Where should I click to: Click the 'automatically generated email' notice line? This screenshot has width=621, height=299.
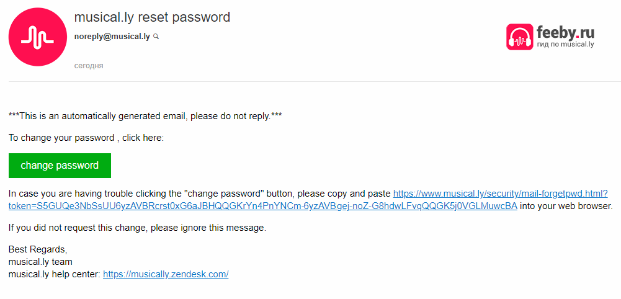146,116
